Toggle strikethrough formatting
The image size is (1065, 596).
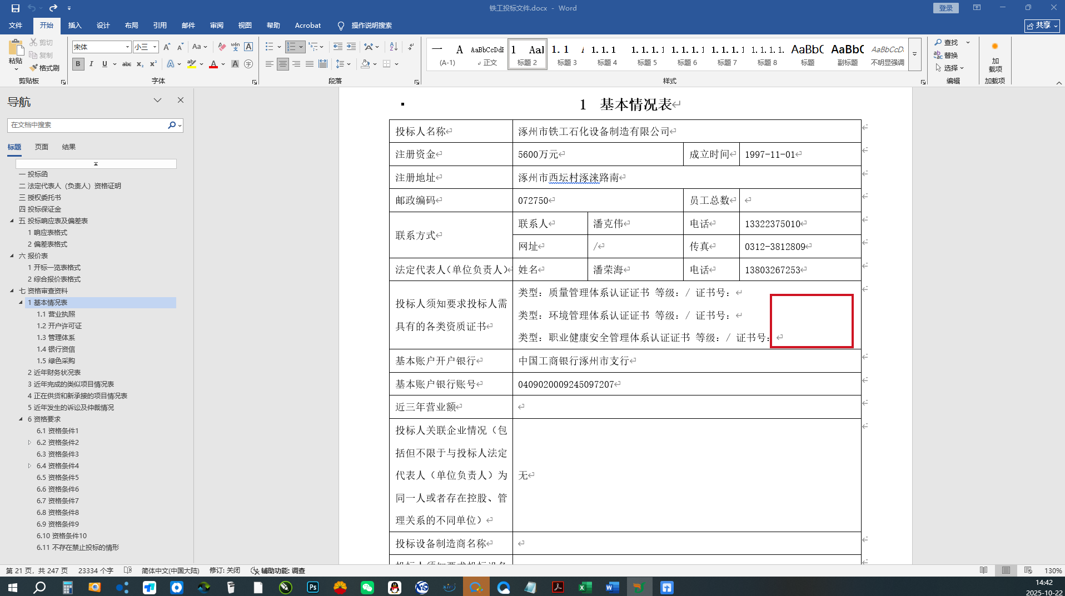127,64
